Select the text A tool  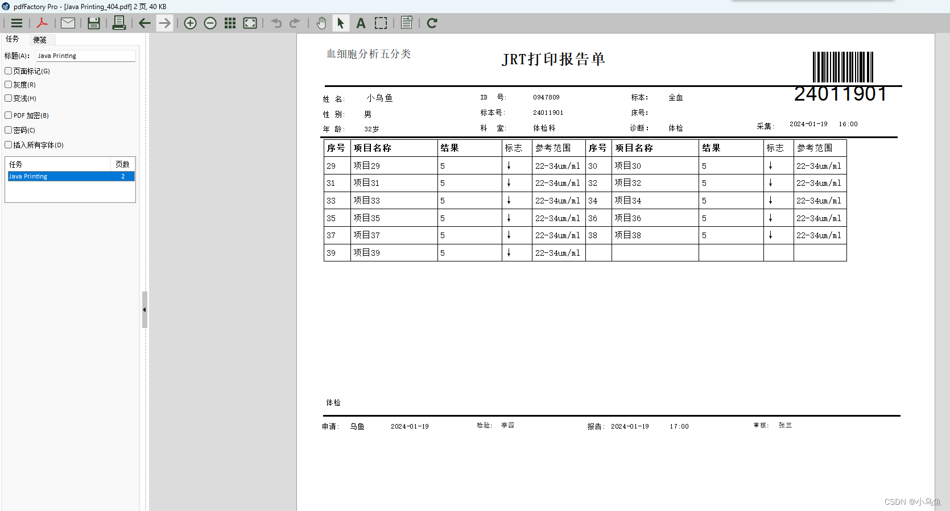tap(361, 23)
